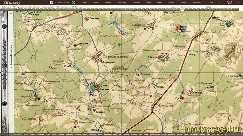Click the Гаврикова map label
The width and height of the screenshot is (243, 136).
[223, 114]
